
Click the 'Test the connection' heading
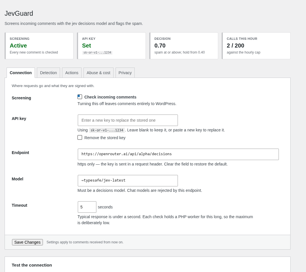(32, 265)
